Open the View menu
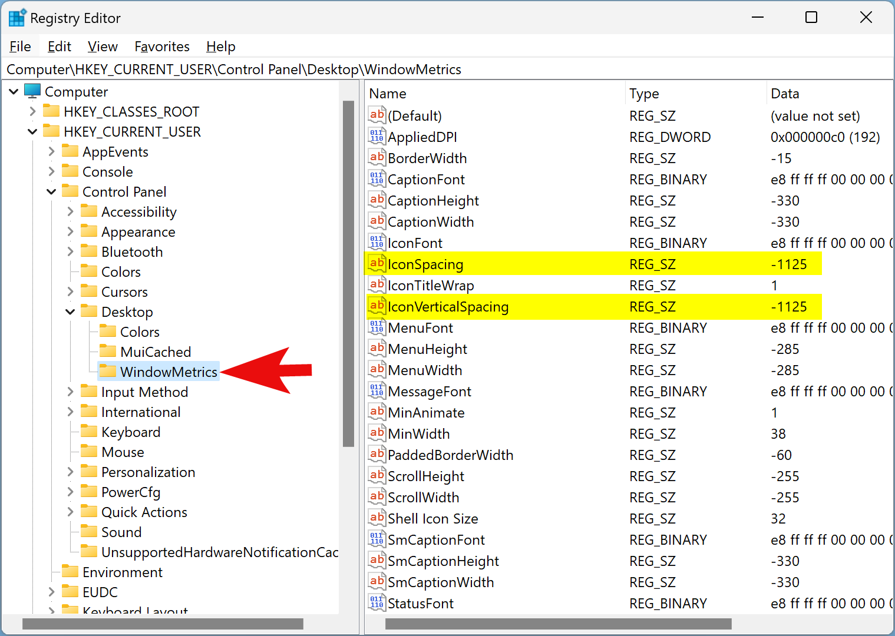This screenshot has height=636, width=895. pyautogui.click(x=103, y=47)
